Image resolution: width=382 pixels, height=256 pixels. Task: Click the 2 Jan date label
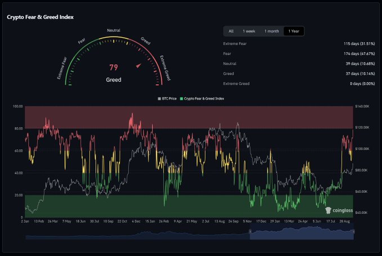[x=25, y=222]
